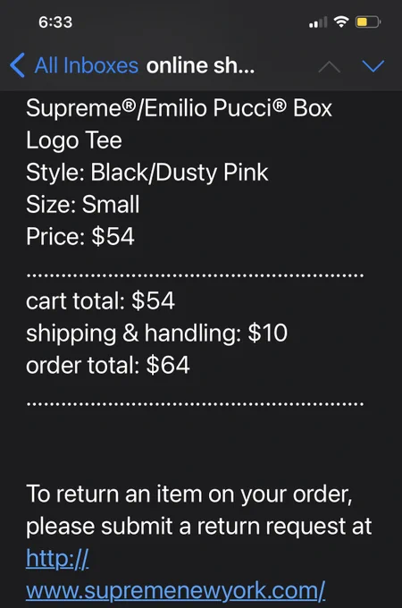This screenshot has height=608, width=402.
Task: Tap the Price: $54 line
Action: tap(80, 236)
